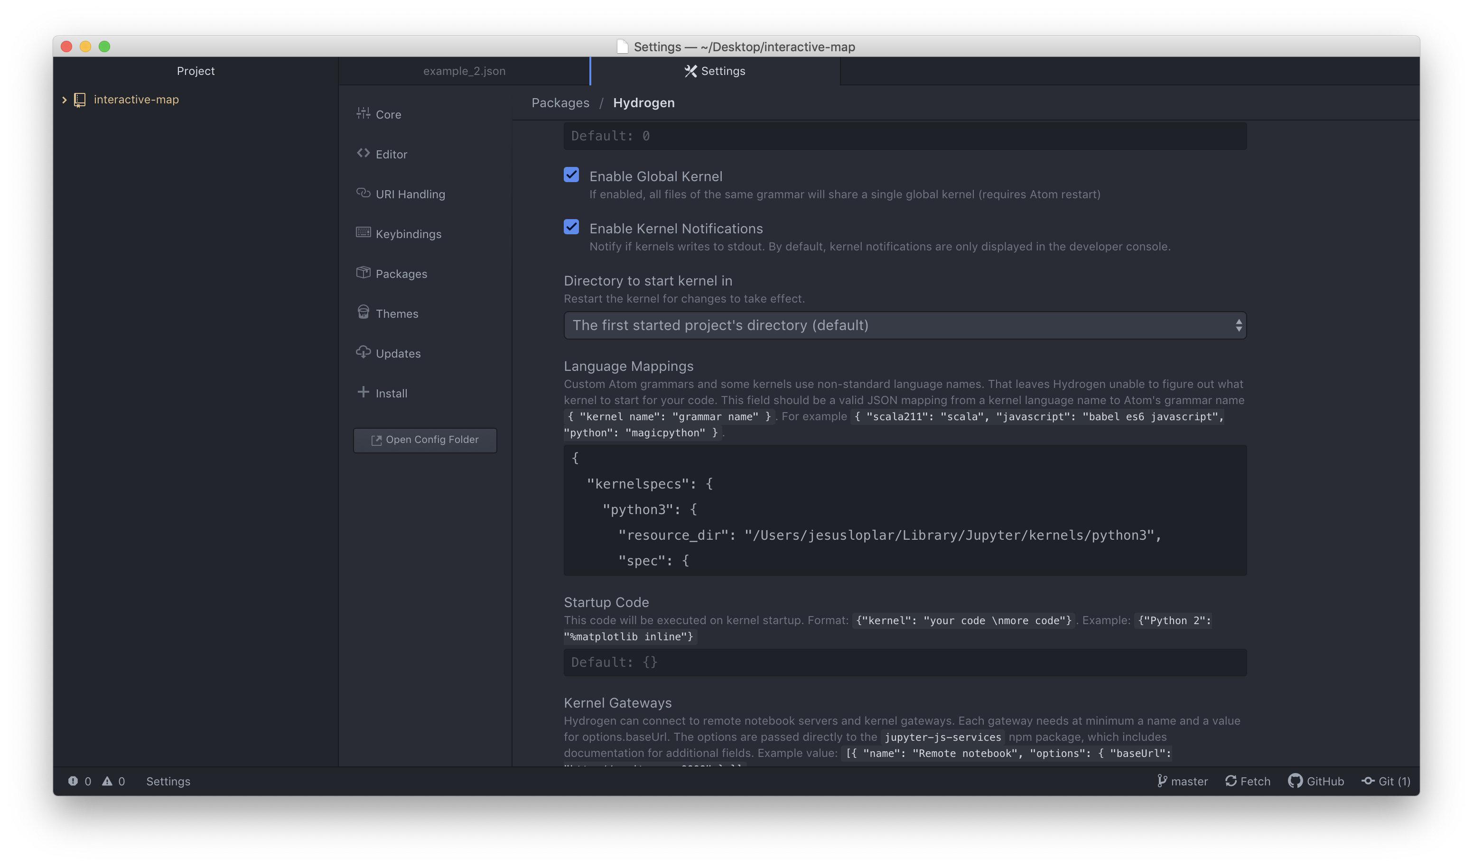The width and height of the screenshot is (1473, 866).
Task: Check for Updates via the cloud icon
Action: click(x=363, y=352)
